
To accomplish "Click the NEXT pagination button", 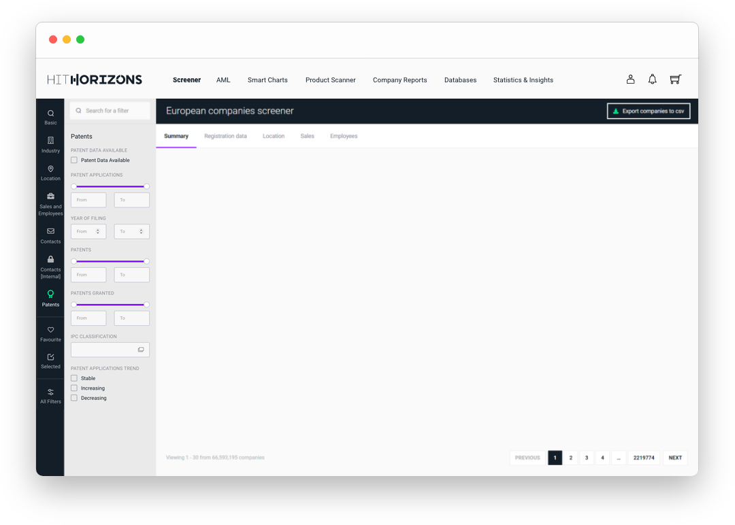I will click(x=675, y=458).
